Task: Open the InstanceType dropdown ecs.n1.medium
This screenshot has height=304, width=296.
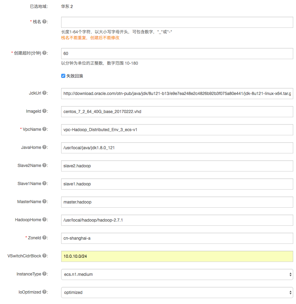Action: pos(177,274)
